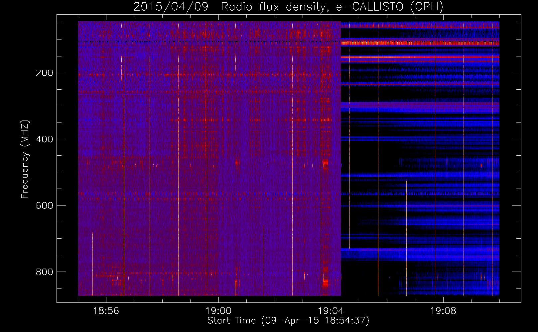Click the 600 frequency tick label

tap(45, 206)
